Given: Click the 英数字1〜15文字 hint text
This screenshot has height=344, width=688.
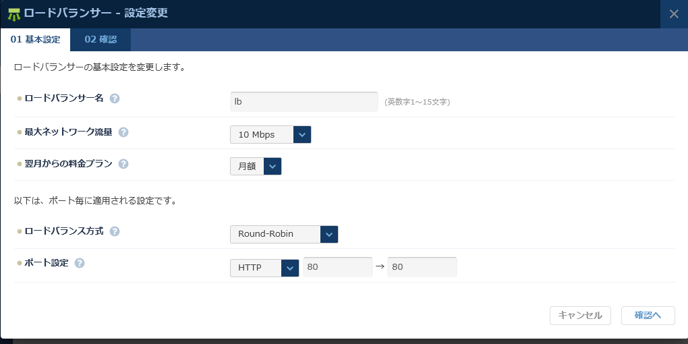Looking at the screenshot, I should coord(418,103).
